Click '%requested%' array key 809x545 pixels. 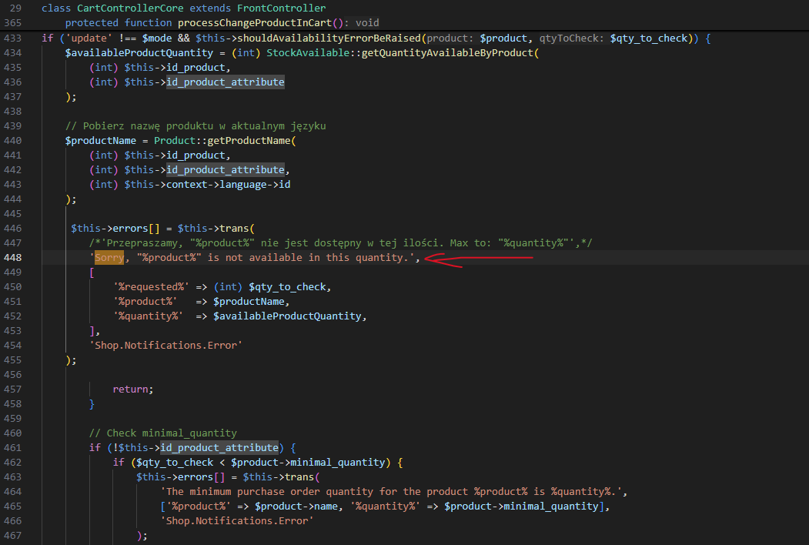click(151, 286)
